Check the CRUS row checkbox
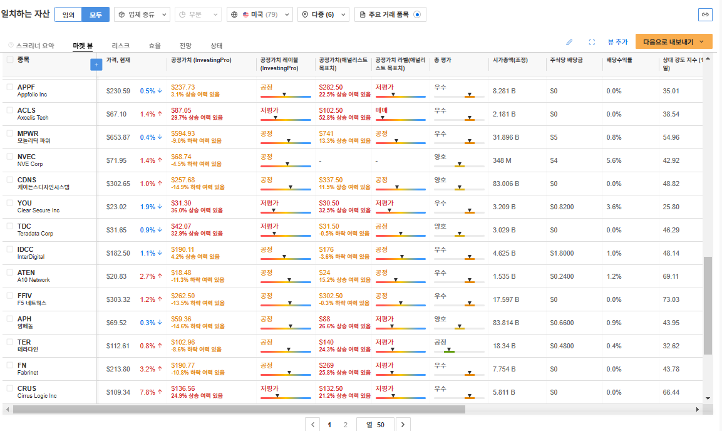This screenshot has width=722, height=431. pos(9,388)
